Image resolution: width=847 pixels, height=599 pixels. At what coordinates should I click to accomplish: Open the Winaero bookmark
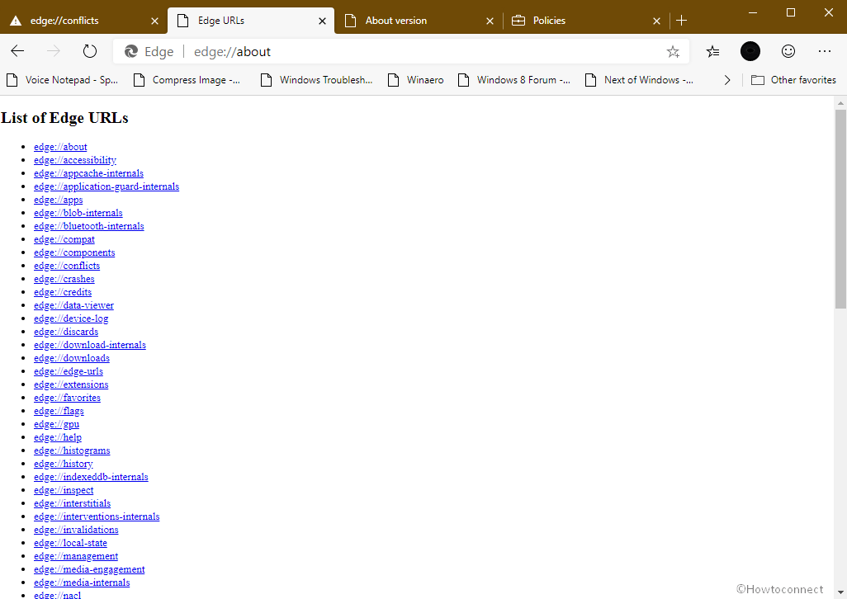[x=416, y=80]
